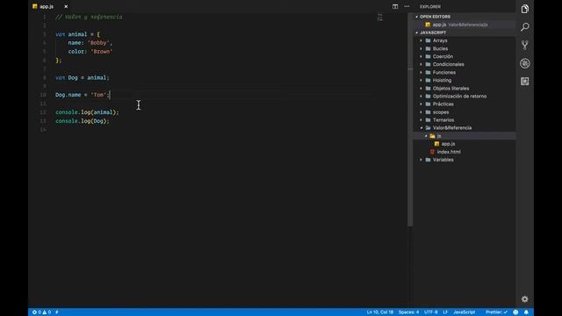Place cursor on color: 'Brown' line
This screenshot has height=316, width=562.
tap(90, 52)
